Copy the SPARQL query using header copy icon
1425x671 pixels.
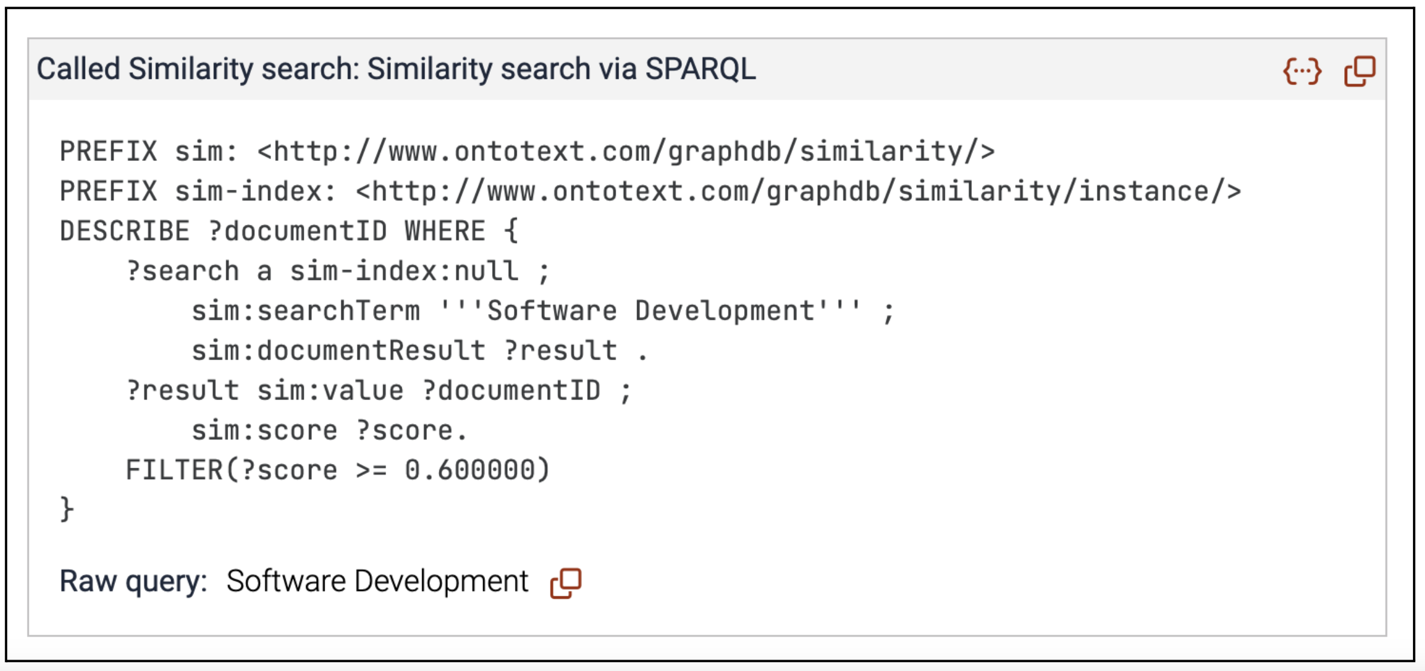tap(1360, 71)
